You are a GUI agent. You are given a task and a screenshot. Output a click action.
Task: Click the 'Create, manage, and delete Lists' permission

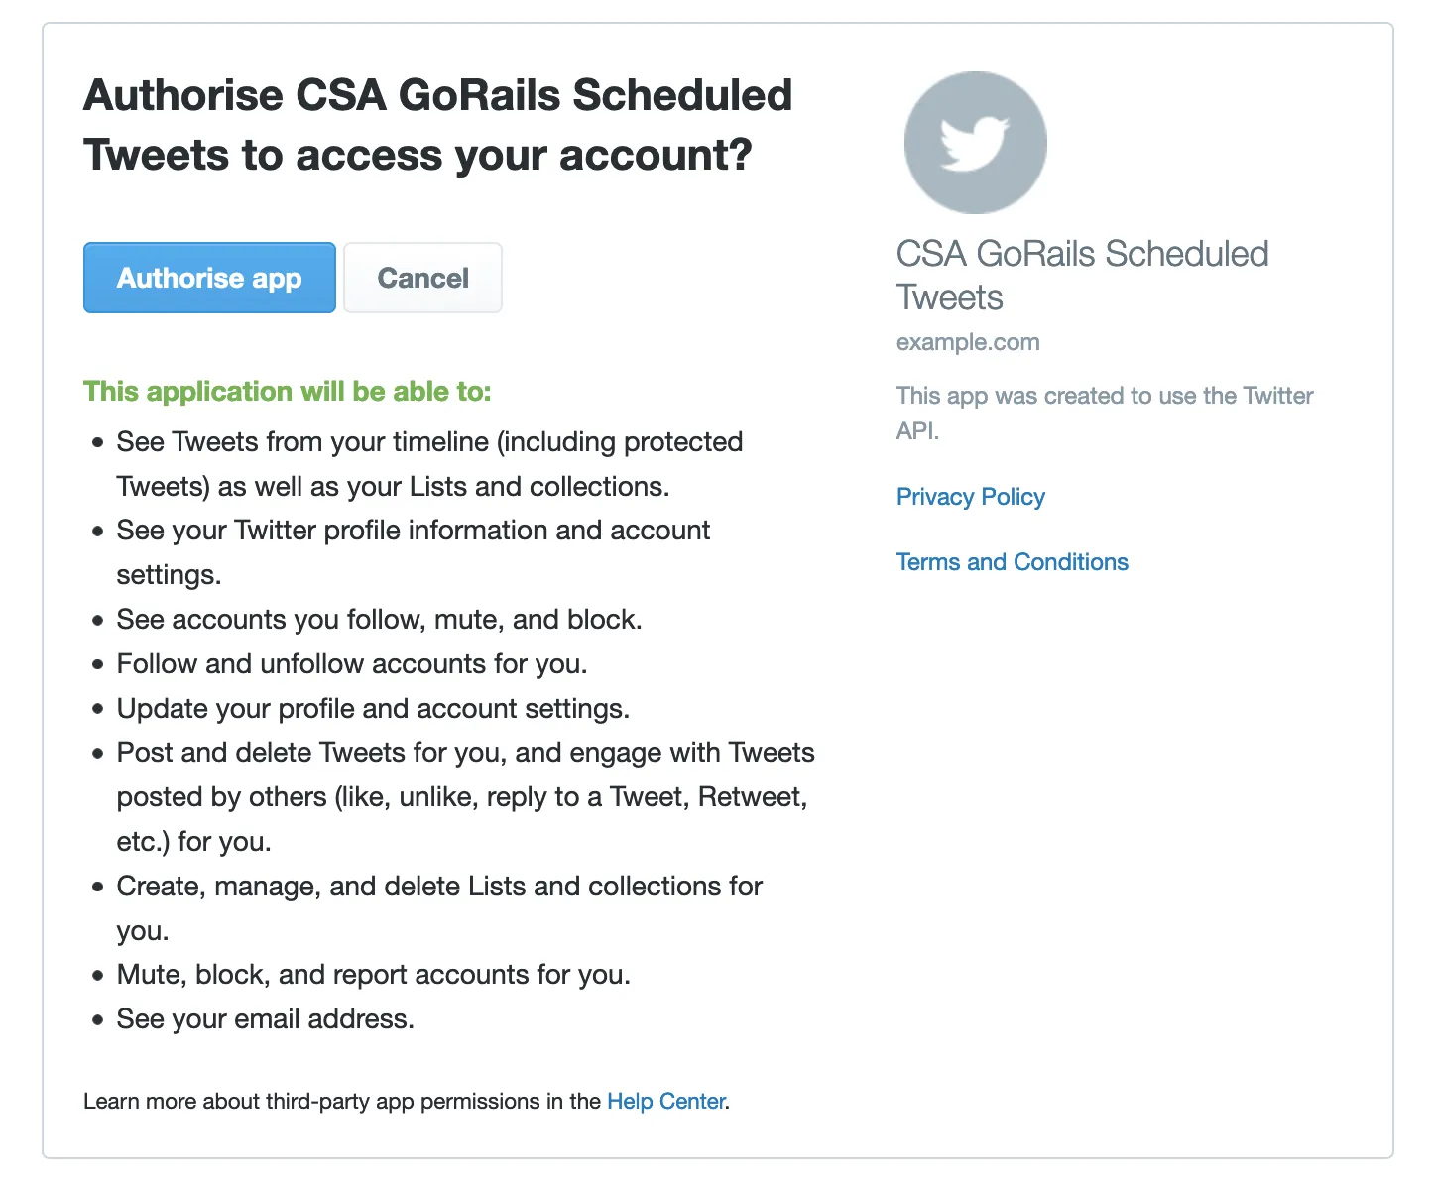pos(438,906)
